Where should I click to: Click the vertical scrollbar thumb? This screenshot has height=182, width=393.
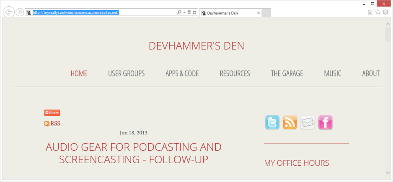point(388,35)
